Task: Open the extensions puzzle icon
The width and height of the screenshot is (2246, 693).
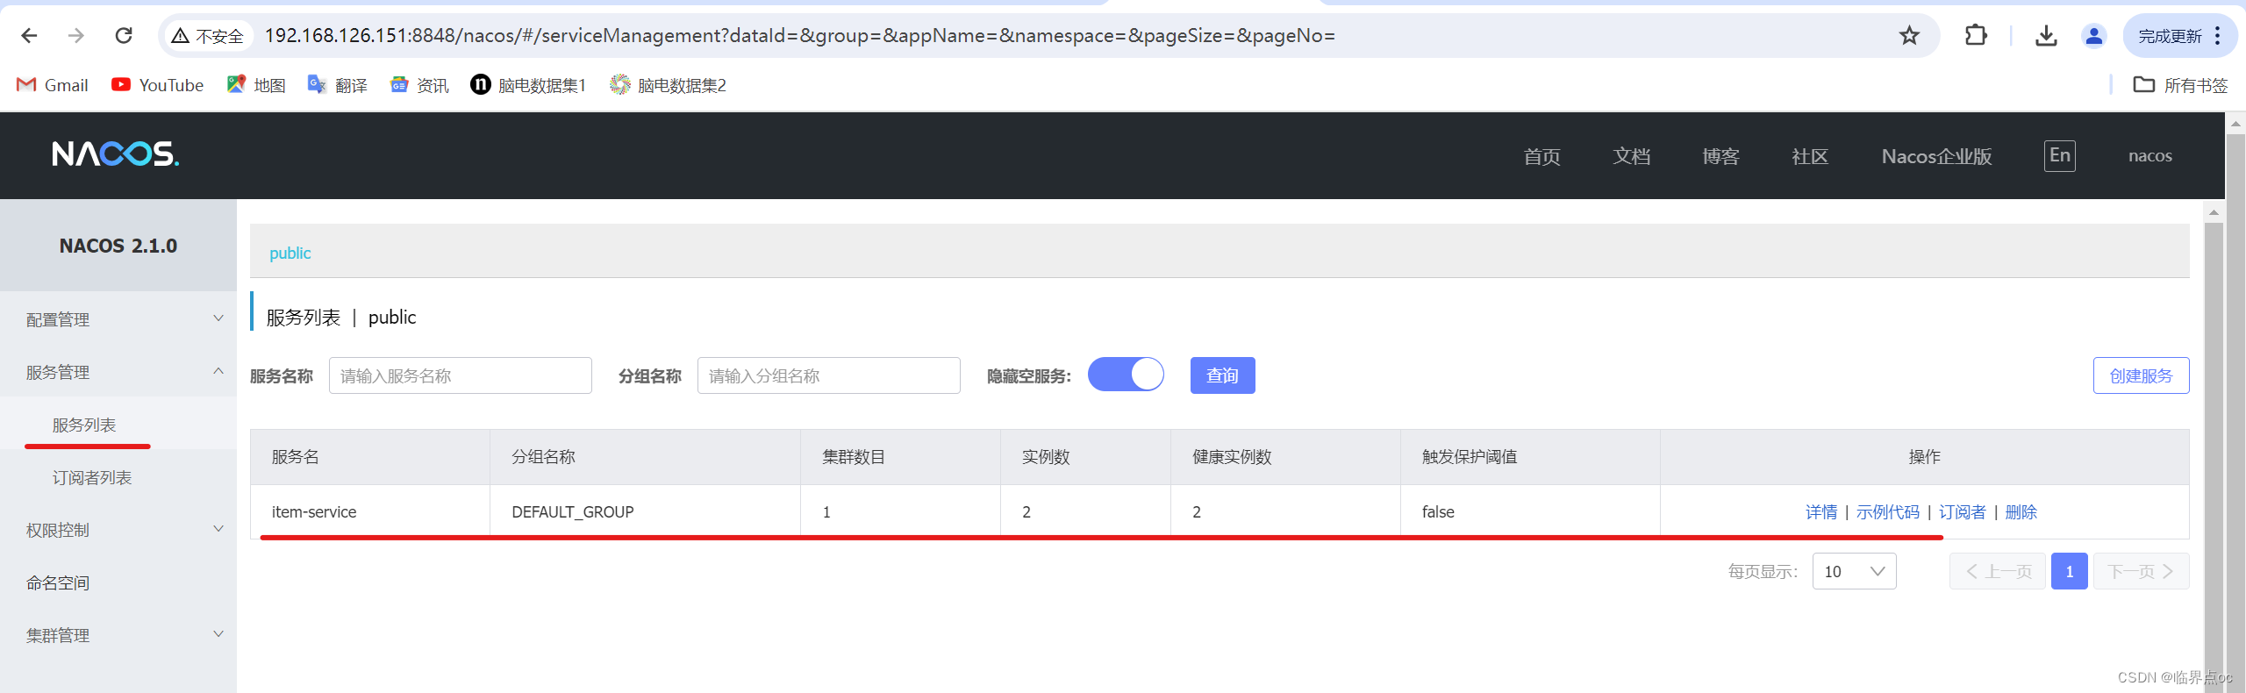Action: [x=1976, y=35]
